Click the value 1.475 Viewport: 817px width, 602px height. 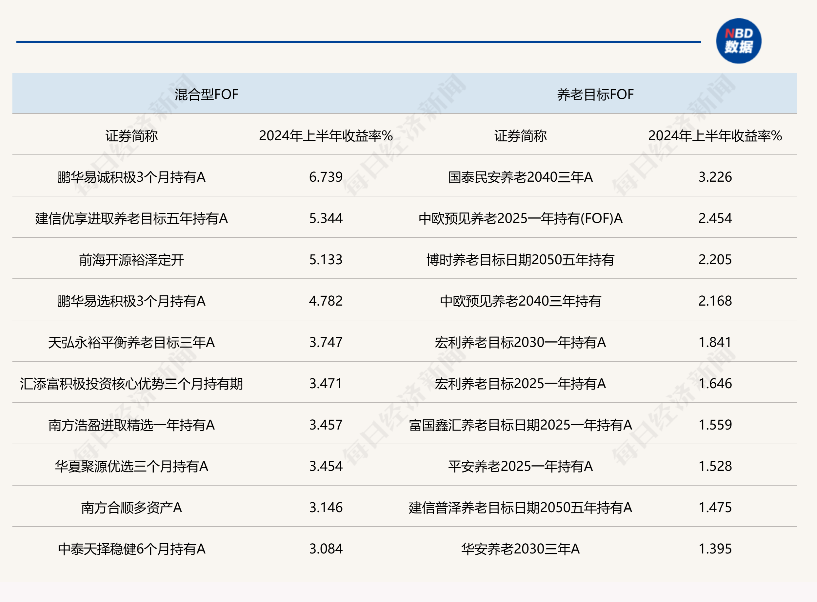(715, 507)
